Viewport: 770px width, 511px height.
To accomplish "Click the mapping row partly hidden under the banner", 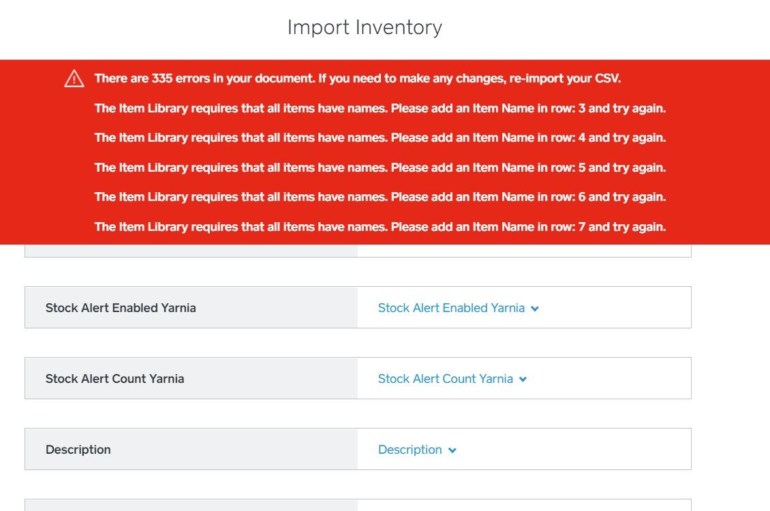I will pyautogui.click(x=358, y=251).
